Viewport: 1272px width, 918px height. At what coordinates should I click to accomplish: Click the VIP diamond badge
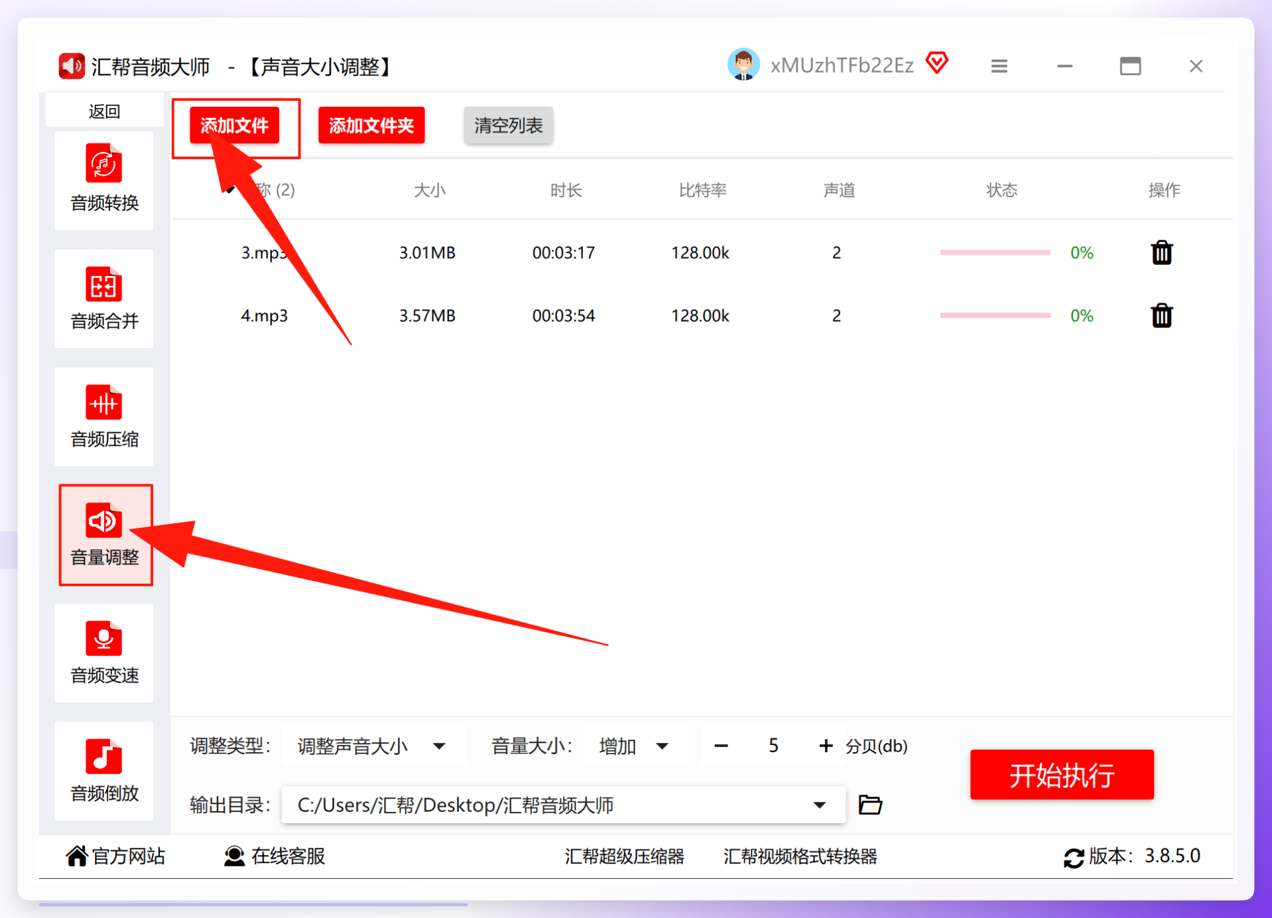point(937,64)
